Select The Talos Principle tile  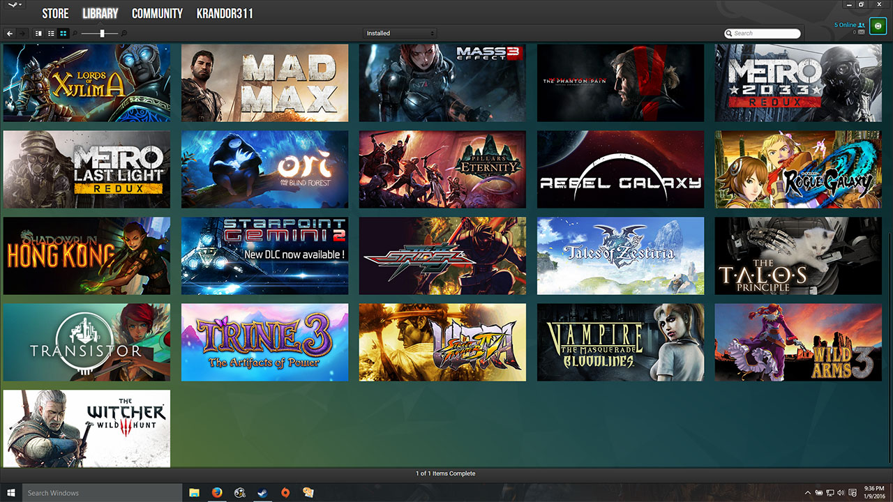(798, 256)
